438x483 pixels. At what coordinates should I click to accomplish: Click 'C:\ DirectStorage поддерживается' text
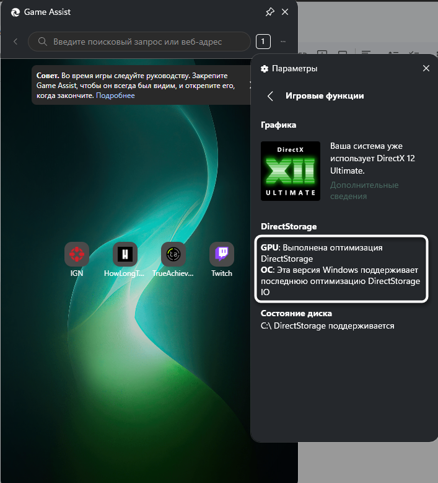(x=327, y=326)
